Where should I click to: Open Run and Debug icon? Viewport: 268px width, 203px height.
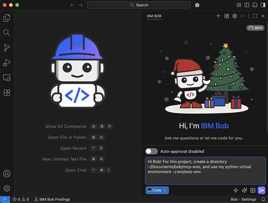point(7,63)
